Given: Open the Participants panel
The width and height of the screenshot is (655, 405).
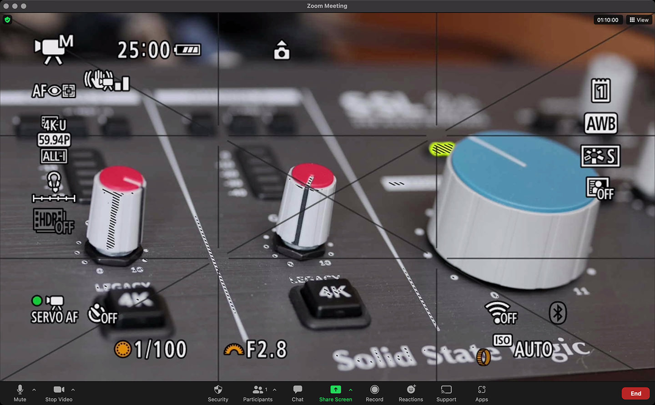Looking at the screenshot, I should point(257,393).
